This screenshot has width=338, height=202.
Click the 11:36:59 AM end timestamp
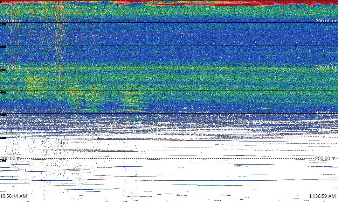click(x=322, y=196)
